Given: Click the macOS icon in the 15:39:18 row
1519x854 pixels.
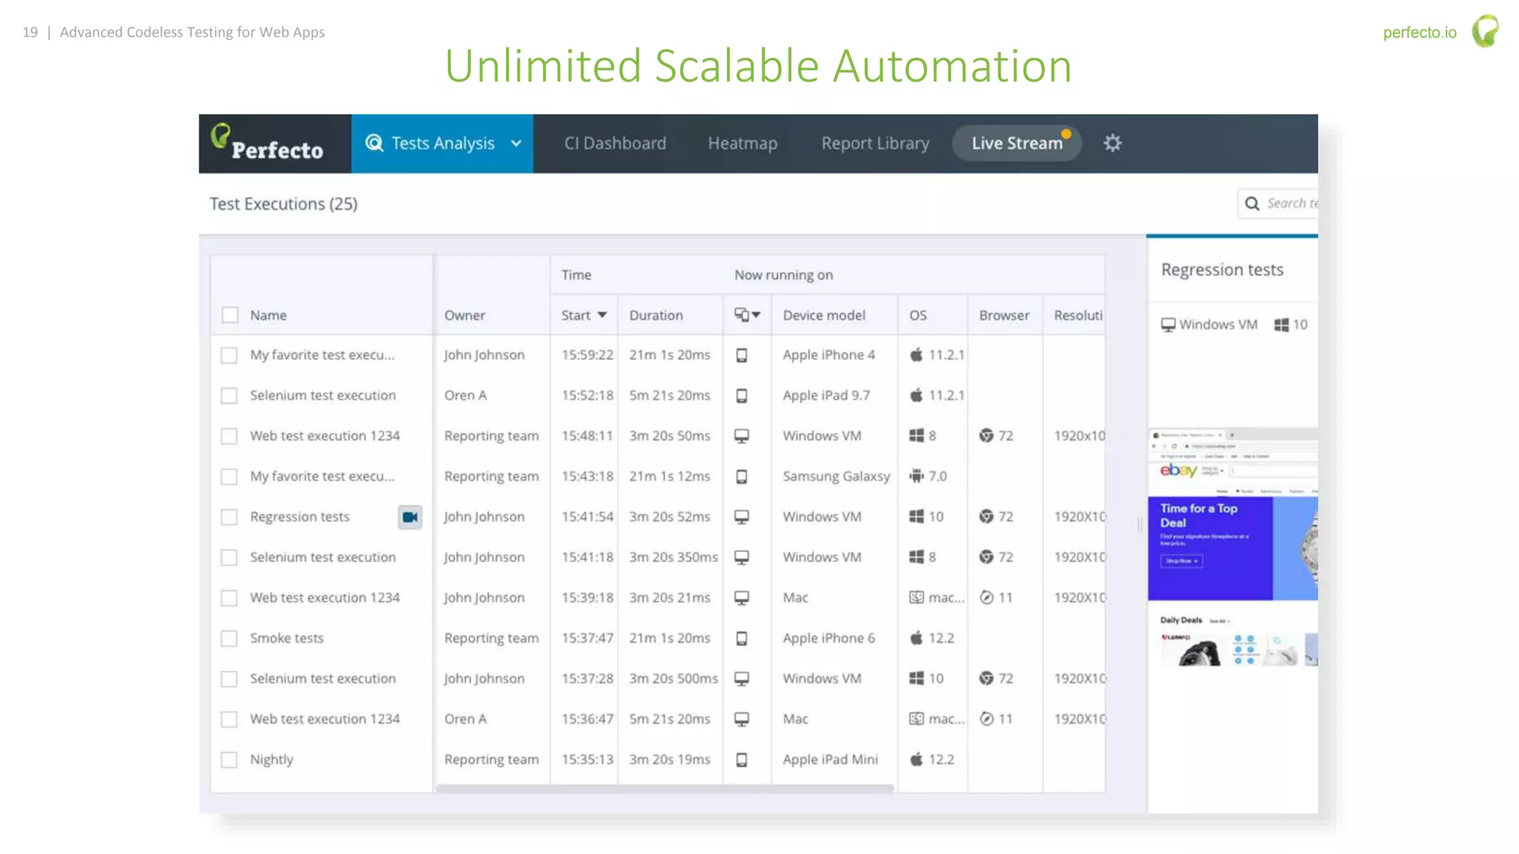Looking at the screenshot, I should [917, 598].
